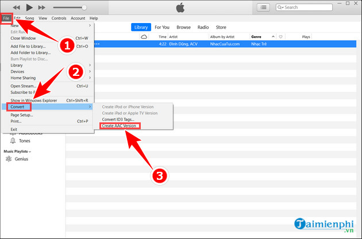
Task: Switch to the Browse tab
Action: pos(183,27)
